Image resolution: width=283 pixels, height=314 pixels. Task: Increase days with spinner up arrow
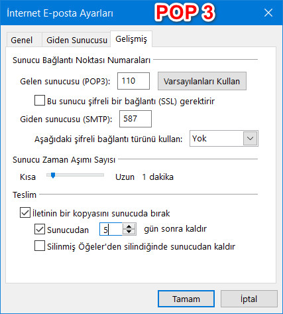(x=129, y=226)
